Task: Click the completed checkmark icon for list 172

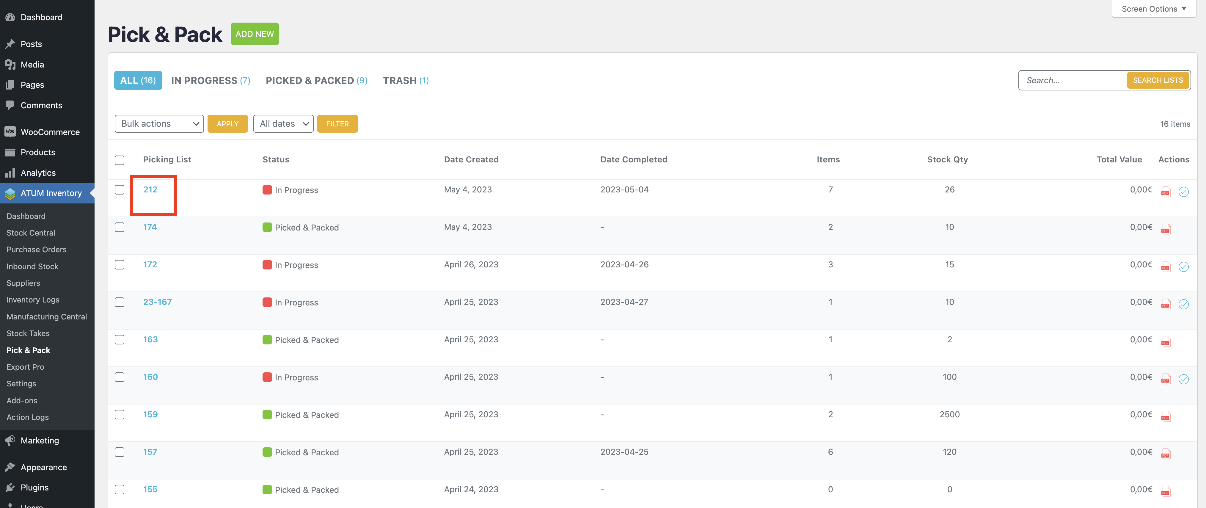Action: point(1183,266)
